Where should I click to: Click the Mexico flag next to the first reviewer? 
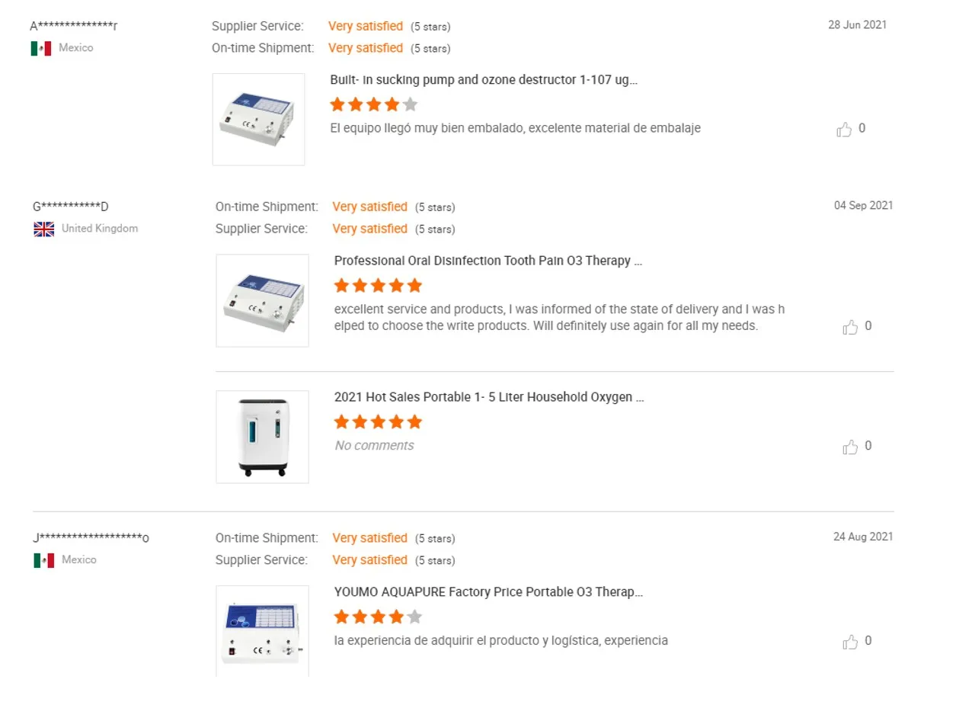pyautogui.click(x=43, y=48)
